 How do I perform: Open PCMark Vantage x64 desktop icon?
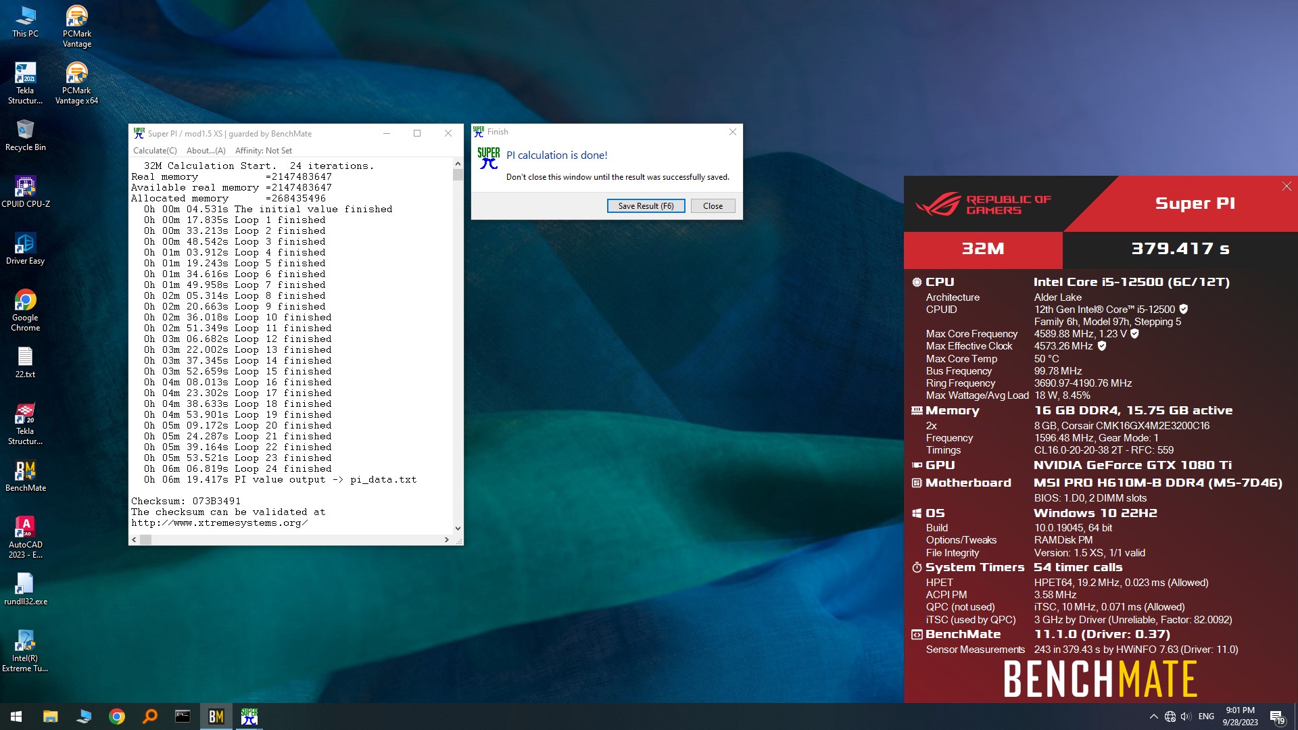coord(76,84)
